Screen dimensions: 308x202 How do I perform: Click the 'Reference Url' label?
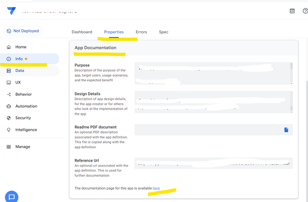pos(87,161)
